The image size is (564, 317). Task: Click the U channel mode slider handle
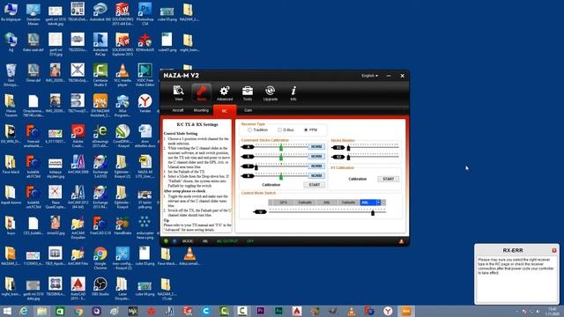pos(373,213)
